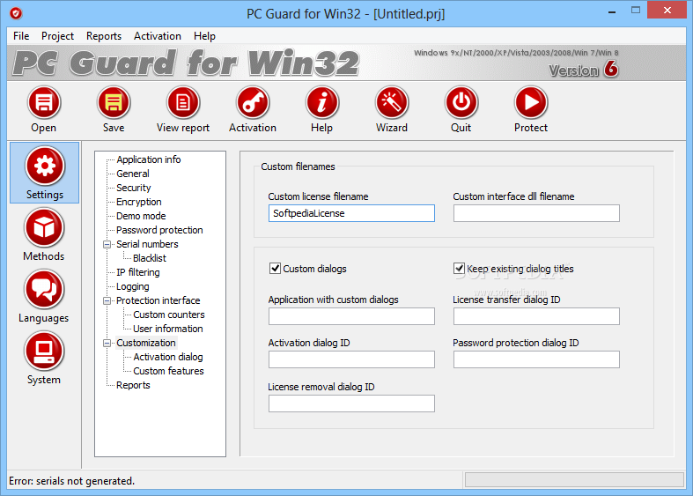Select Serial numbers tree item
The image size is (693, 496).
click(x=147, y=244)
